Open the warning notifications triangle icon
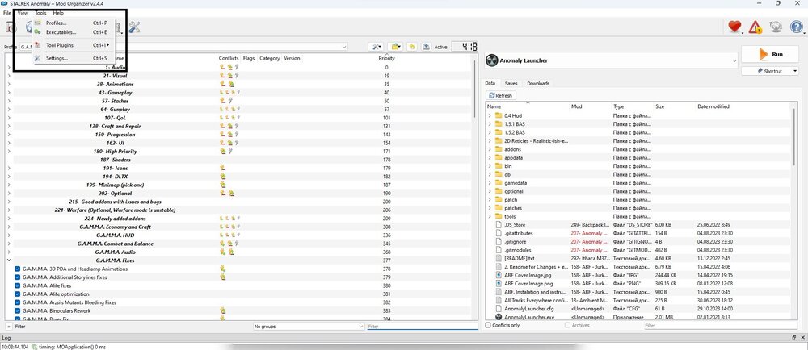Image resolution: width=808 pixels, height=350 pixels. pyautogui.click(x=755, y=27)
